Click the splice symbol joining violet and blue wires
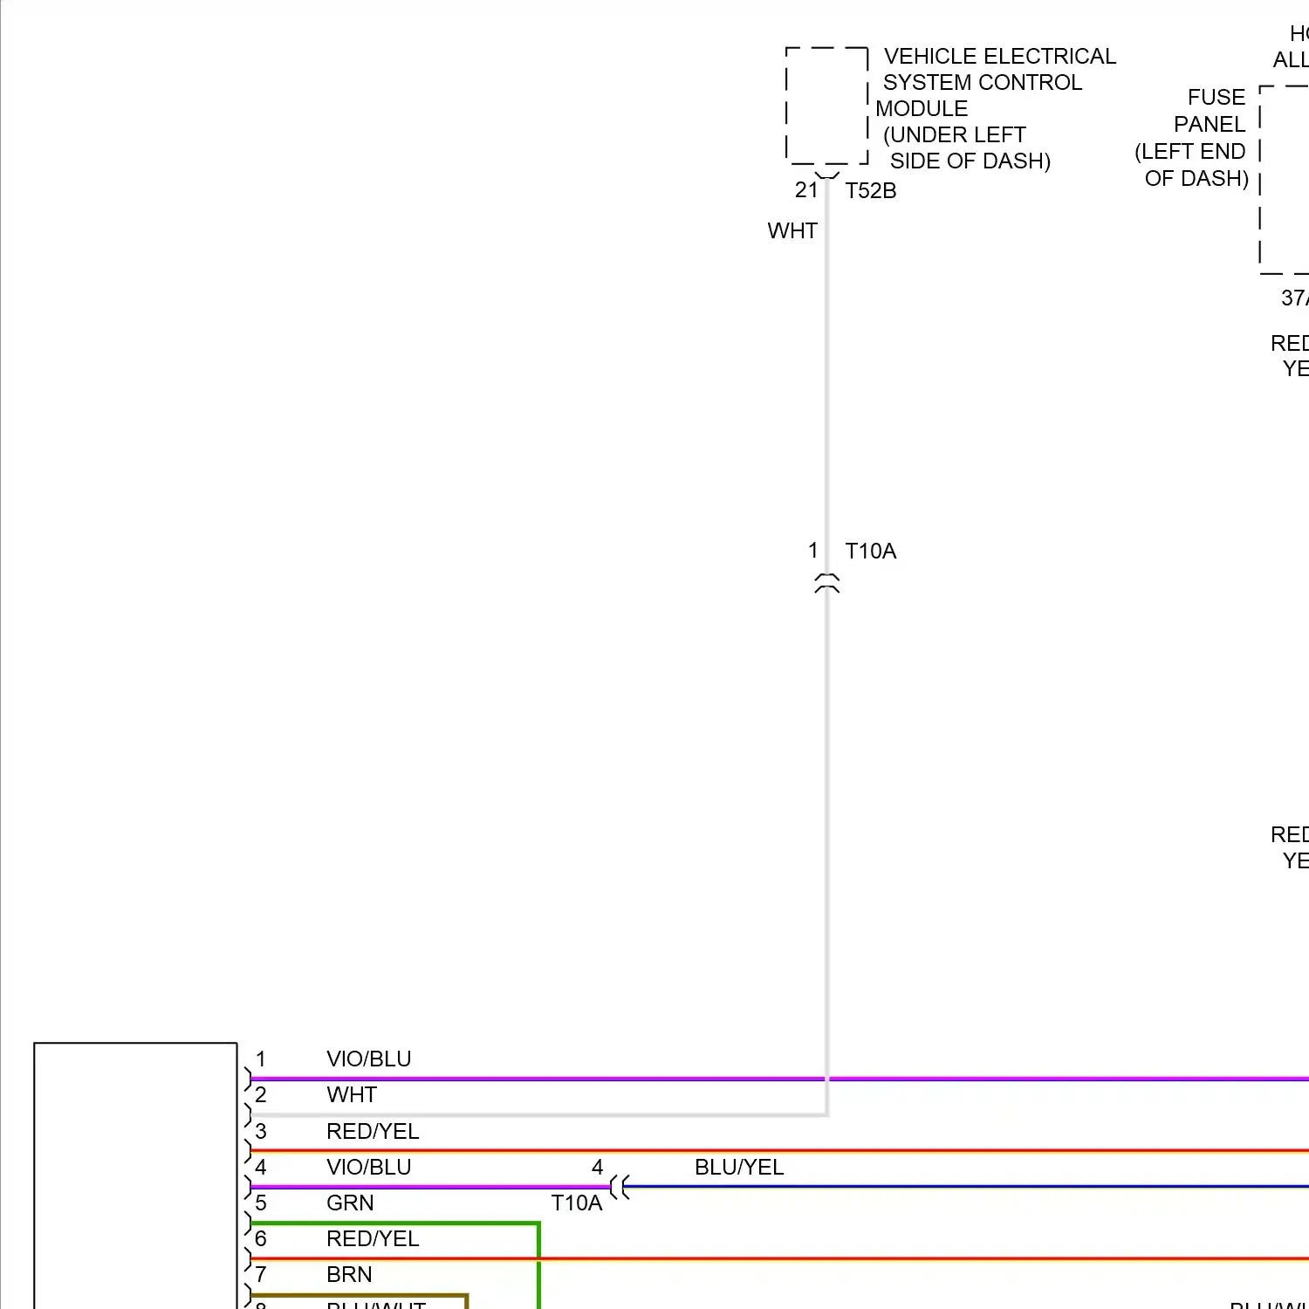This screenshot has width=1309, height=1309. (x=620, y=1187)
